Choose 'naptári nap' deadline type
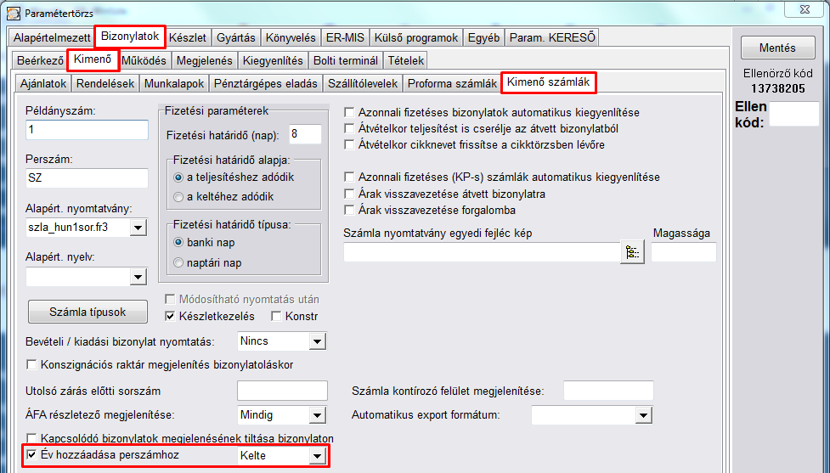 (178, 263)
